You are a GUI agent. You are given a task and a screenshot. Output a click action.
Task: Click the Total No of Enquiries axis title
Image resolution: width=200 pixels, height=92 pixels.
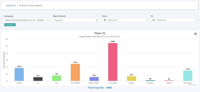tap(4, 60)
